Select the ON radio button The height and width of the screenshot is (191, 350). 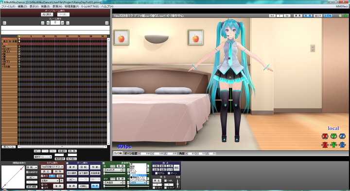point(42,185)
